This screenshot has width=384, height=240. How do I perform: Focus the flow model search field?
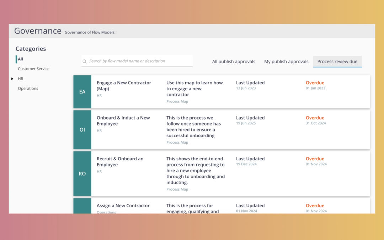tap(139, 61)
